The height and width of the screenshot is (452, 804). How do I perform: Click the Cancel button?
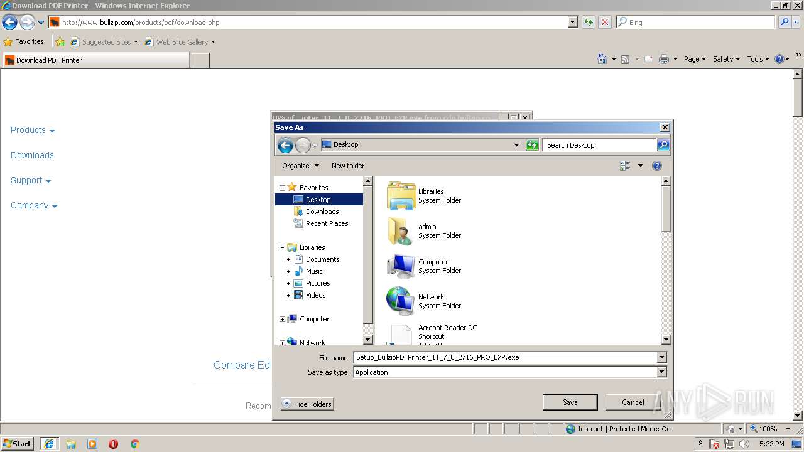pos(633,402)
